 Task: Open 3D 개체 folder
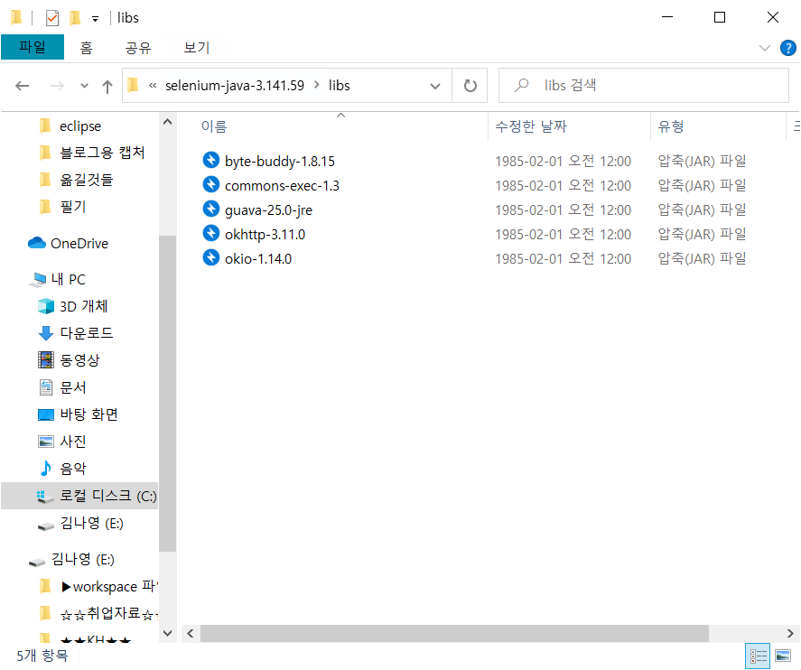tap(73, 306)
